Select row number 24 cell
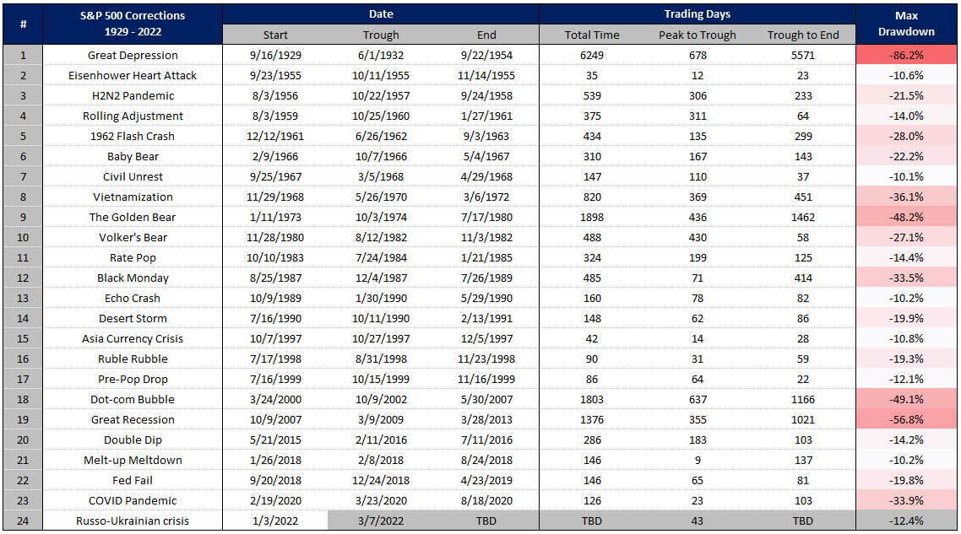 (23, 521)
